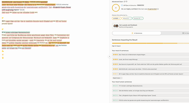This screenshot has height=103, width=189.
Task: Switch to the AI Sentences tab
Action: pos(137,33)
